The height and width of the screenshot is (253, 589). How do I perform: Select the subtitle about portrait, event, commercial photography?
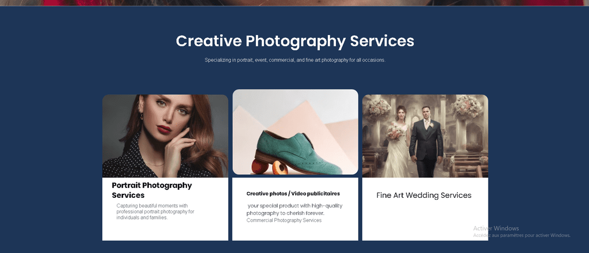pyautogui.click(x=295, y=60)
